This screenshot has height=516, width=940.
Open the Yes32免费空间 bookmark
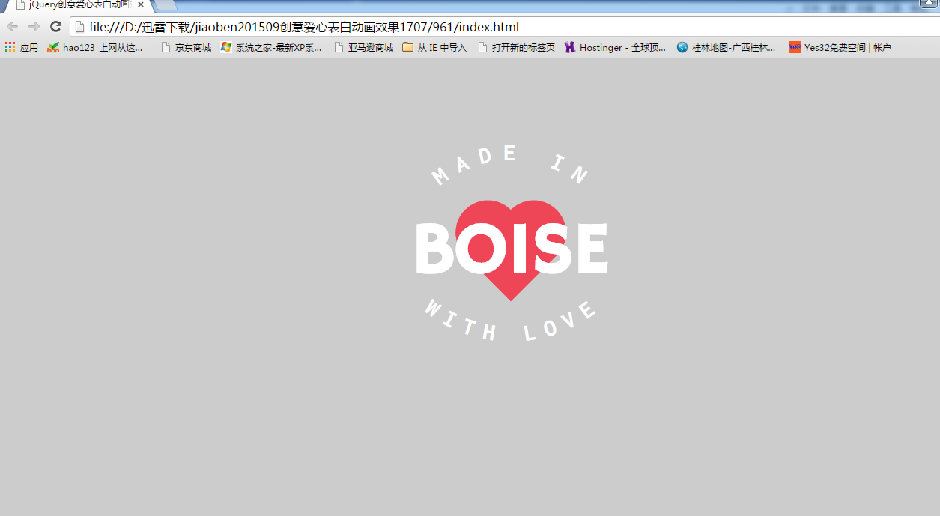(840, 47)
